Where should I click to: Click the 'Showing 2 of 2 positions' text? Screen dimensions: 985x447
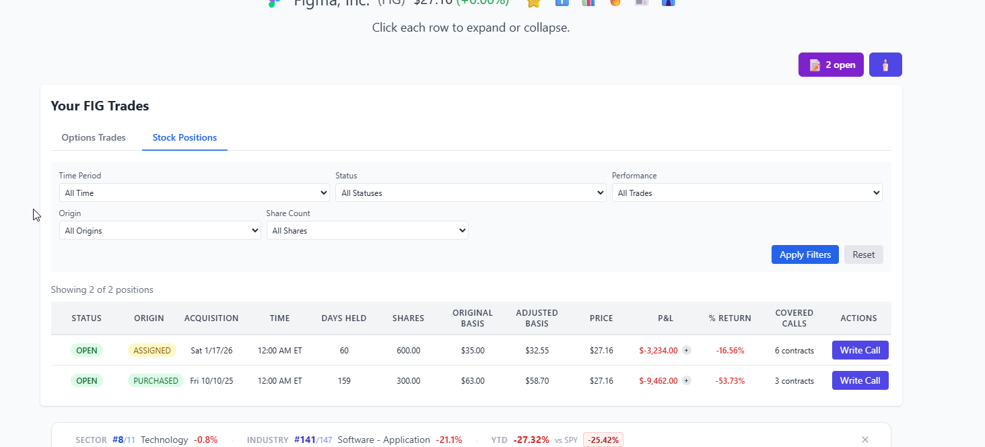[x=102, y=289]
